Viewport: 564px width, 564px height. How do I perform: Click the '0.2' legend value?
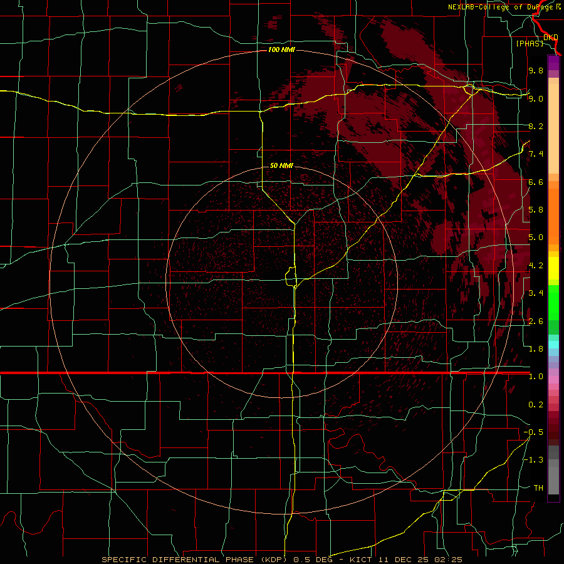[x=536, y=405]
